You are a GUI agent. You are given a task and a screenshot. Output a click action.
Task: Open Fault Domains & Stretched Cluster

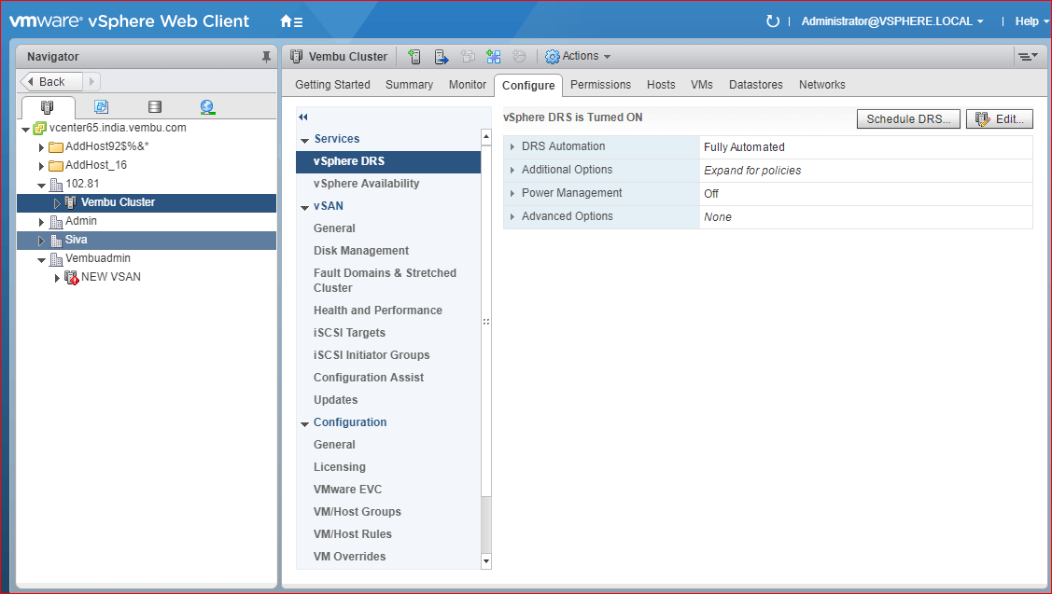point(387,281)
